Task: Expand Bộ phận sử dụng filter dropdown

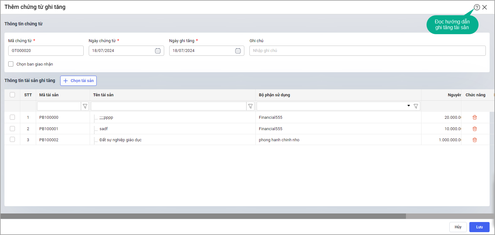Action: [x=409, y=106]
